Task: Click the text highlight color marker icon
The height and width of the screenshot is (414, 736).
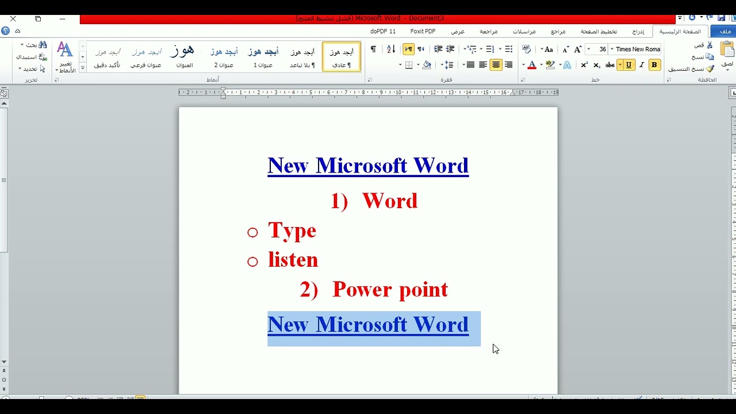Action: 550,65
